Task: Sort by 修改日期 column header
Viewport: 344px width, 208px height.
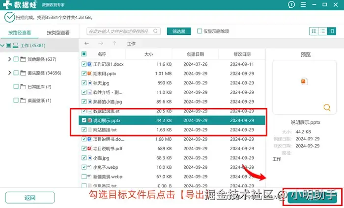Action: coord(242,54)
